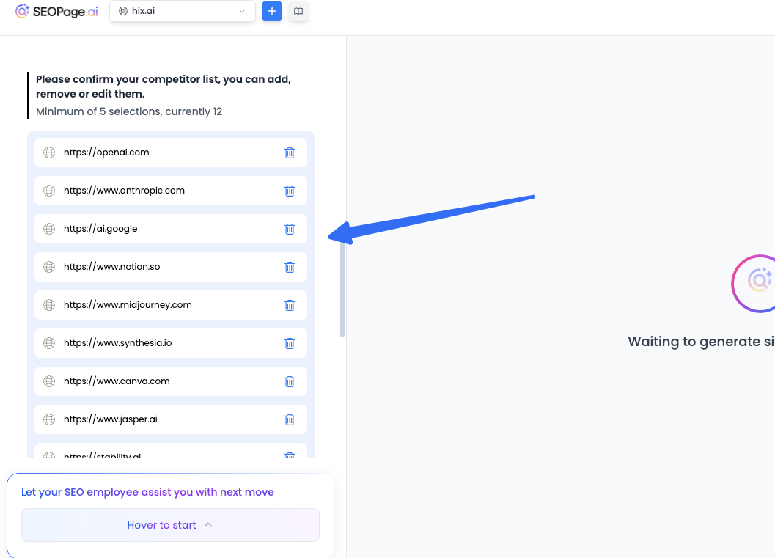Click trash icon for ai.google
This screenshot has width=775, height=558.
[x=290, y=229]
